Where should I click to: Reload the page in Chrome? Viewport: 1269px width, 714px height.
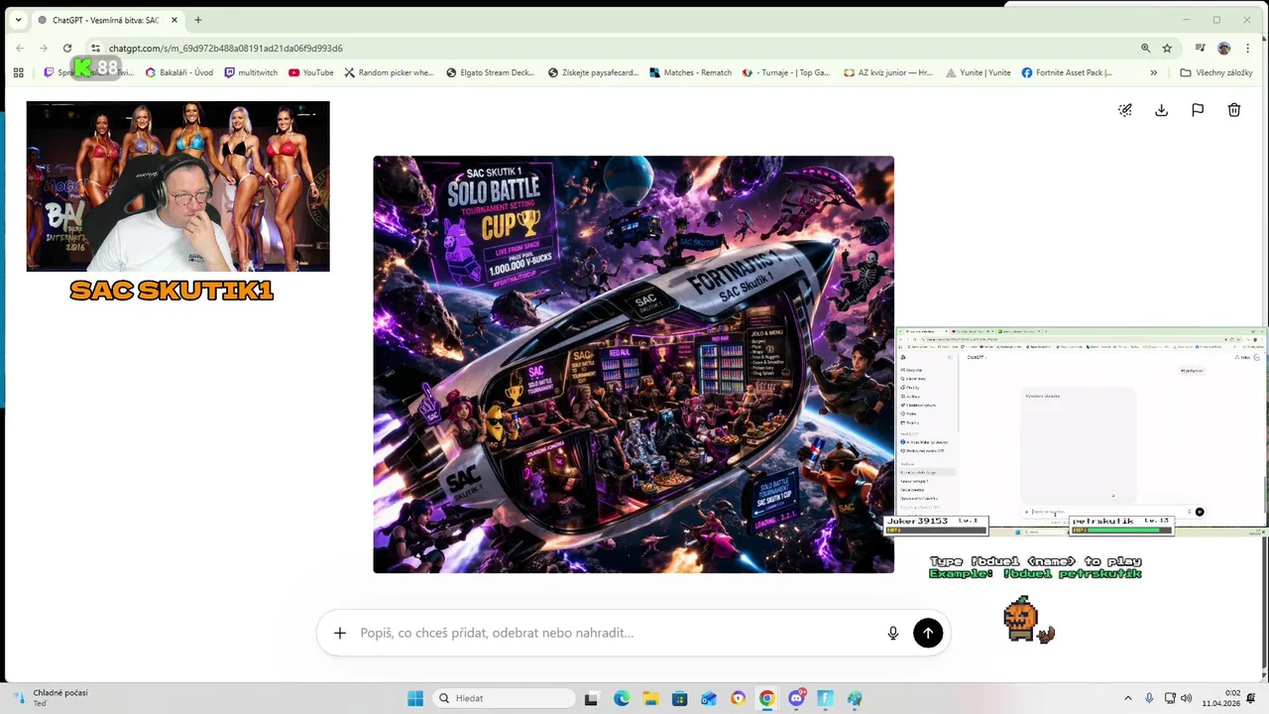pos(67,48)
